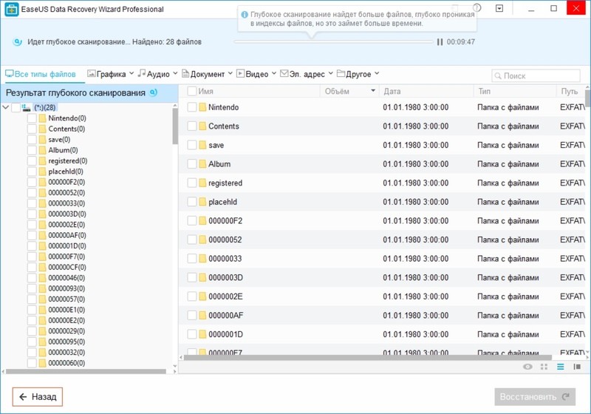This screenshot has height=414, width=591.
Task: Collapse the root drive tree node
Action: (7, 107)
